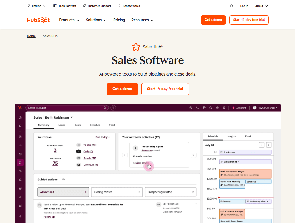The width and height of the screenshot is (295, 223).
Task: Click the all tasks count 75
Action: [55, 163]
